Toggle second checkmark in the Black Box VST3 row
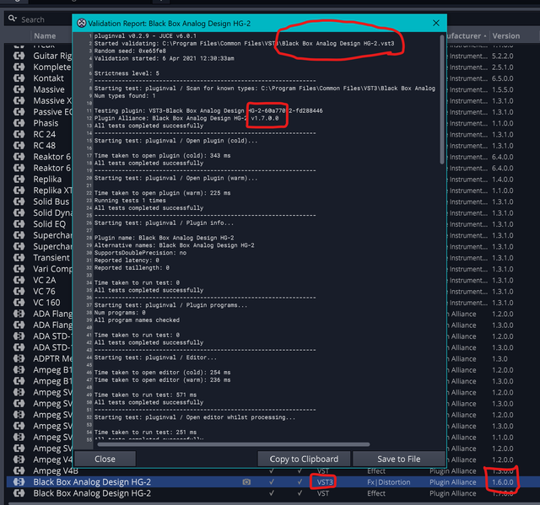540x505 pixels. tap(300, 482)
